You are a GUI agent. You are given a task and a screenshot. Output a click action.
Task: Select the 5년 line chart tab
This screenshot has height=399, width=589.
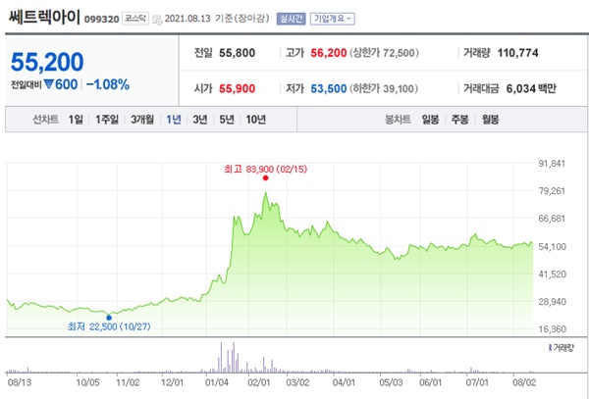(227, 120)
